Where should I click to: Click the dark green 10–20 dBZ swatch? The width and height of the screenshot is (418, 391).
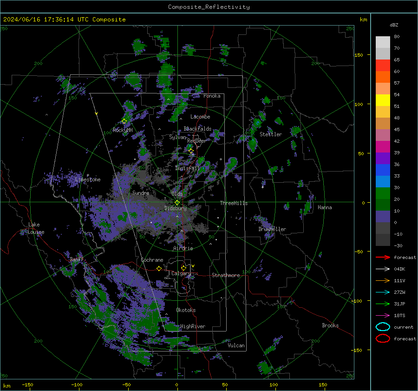click(383, 205)
